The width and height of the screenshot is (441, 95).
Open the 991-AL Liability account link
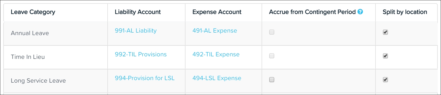(136, 31)
